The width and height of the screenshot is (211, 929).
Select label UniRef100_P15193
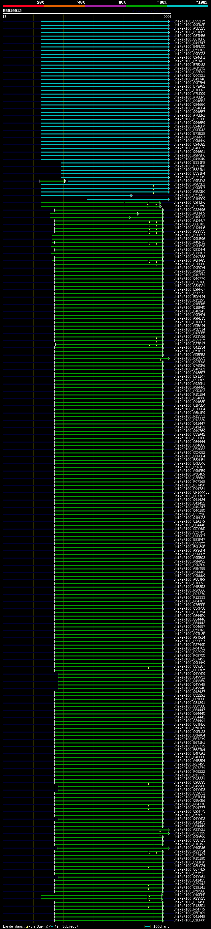pyautogui.click(x=189, y=301)
